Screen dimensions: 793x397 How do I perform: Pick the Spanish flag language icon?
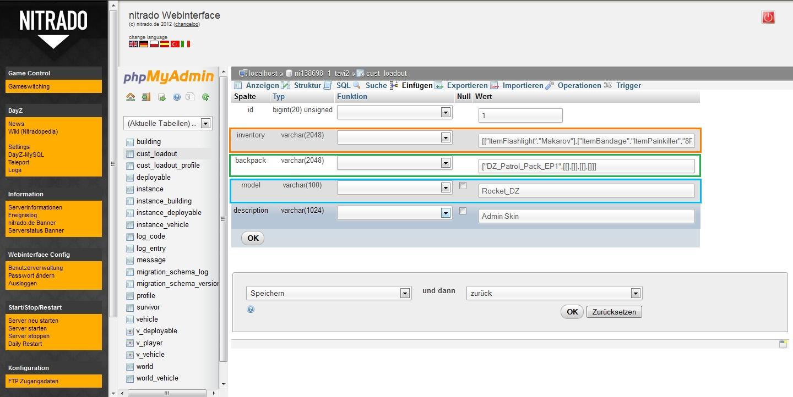[x=164, y=44]
